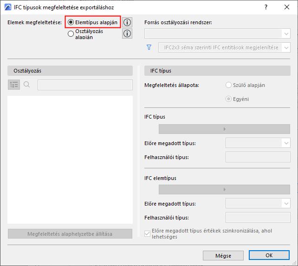Viewport: 298px width, 266px height.
Task: Select the Osztályozás alapján radio button
Action: pyautogui.click(x=71, y=33)
